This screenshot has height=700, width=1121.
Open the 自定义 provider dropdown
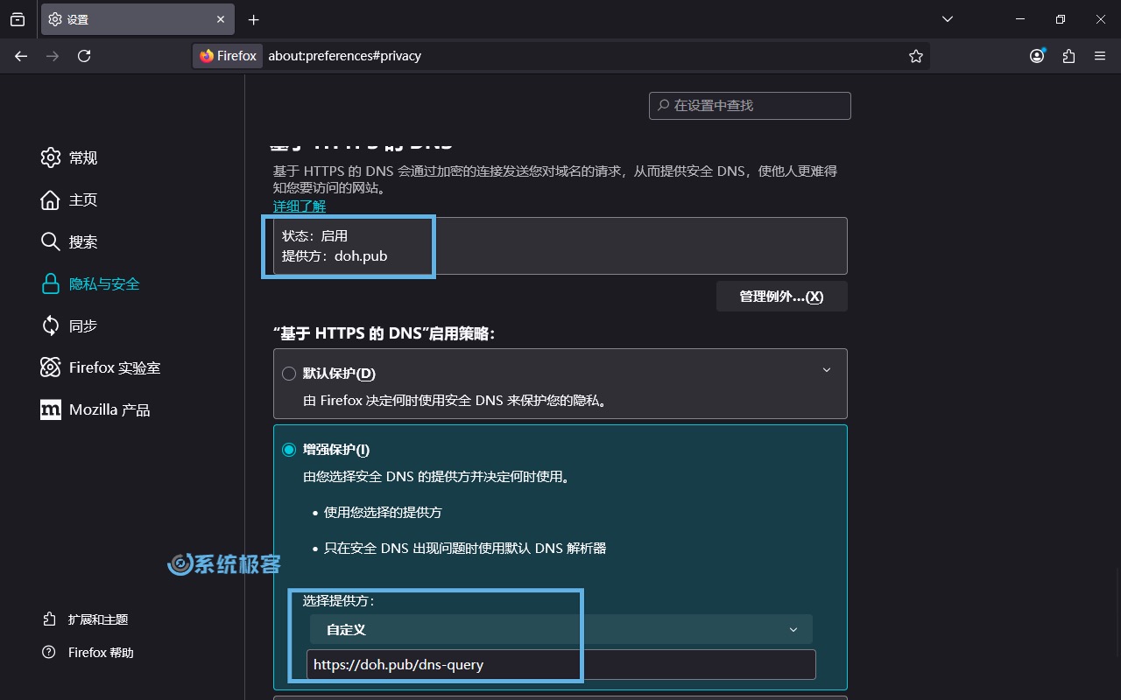[560, 629]
